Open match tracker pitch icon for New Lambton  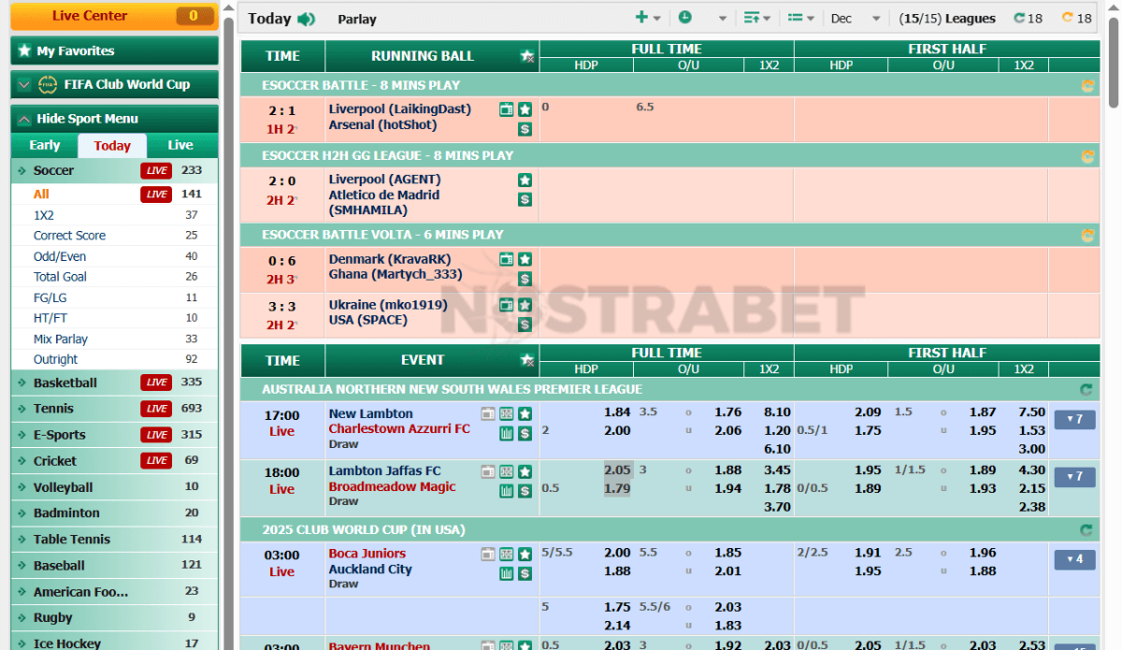coord(507,413)
